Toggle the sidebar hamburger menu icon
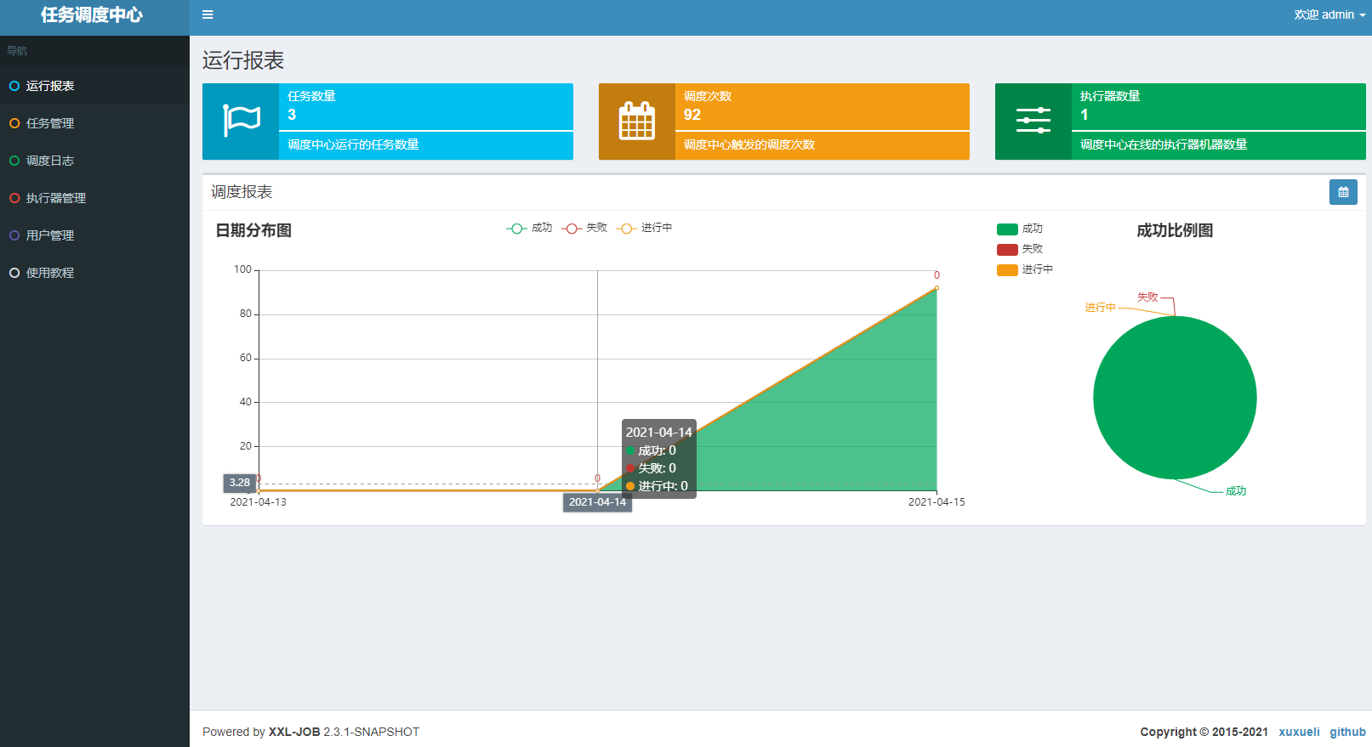The image size is (1372, 747). coord(208,14)
